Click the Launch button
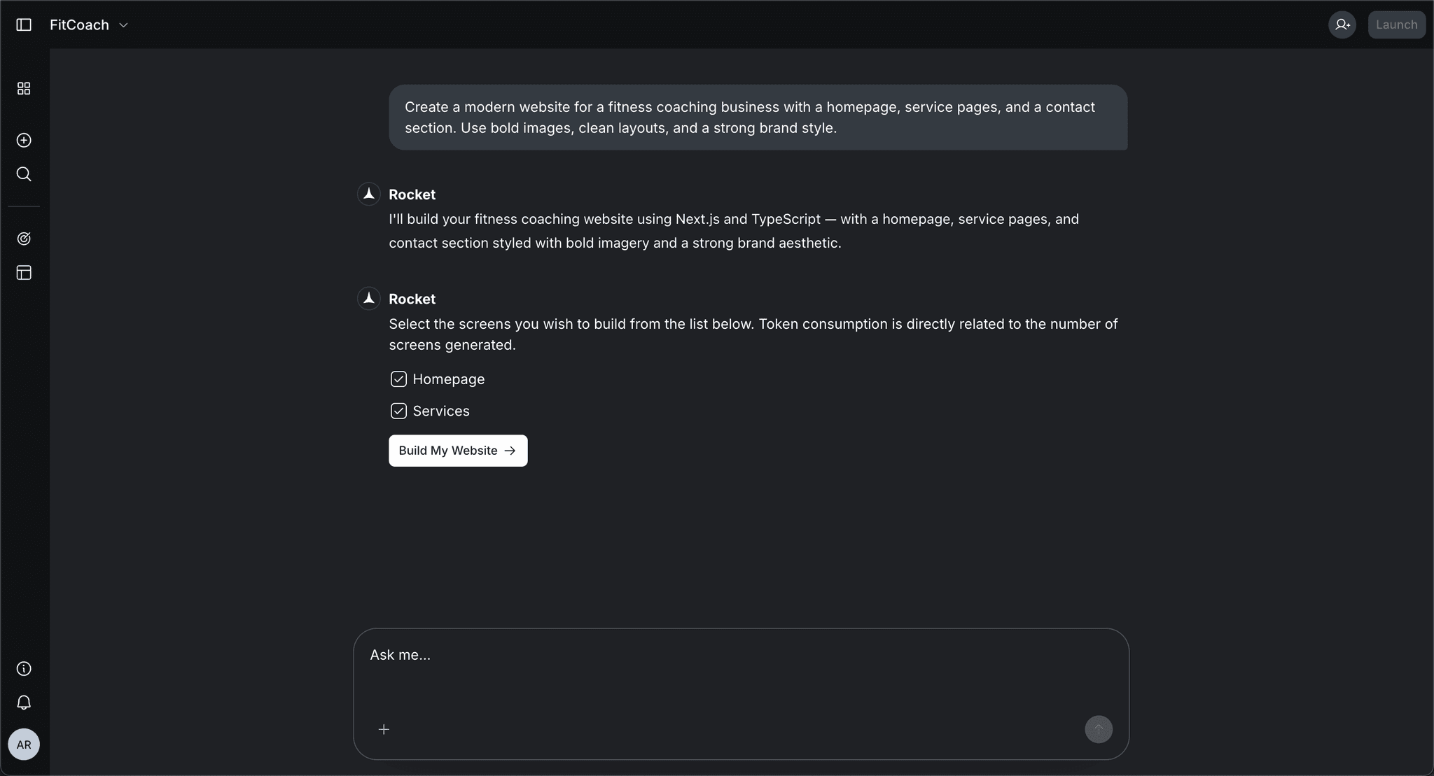The image size is (1434, 776). pos(1396,24)
